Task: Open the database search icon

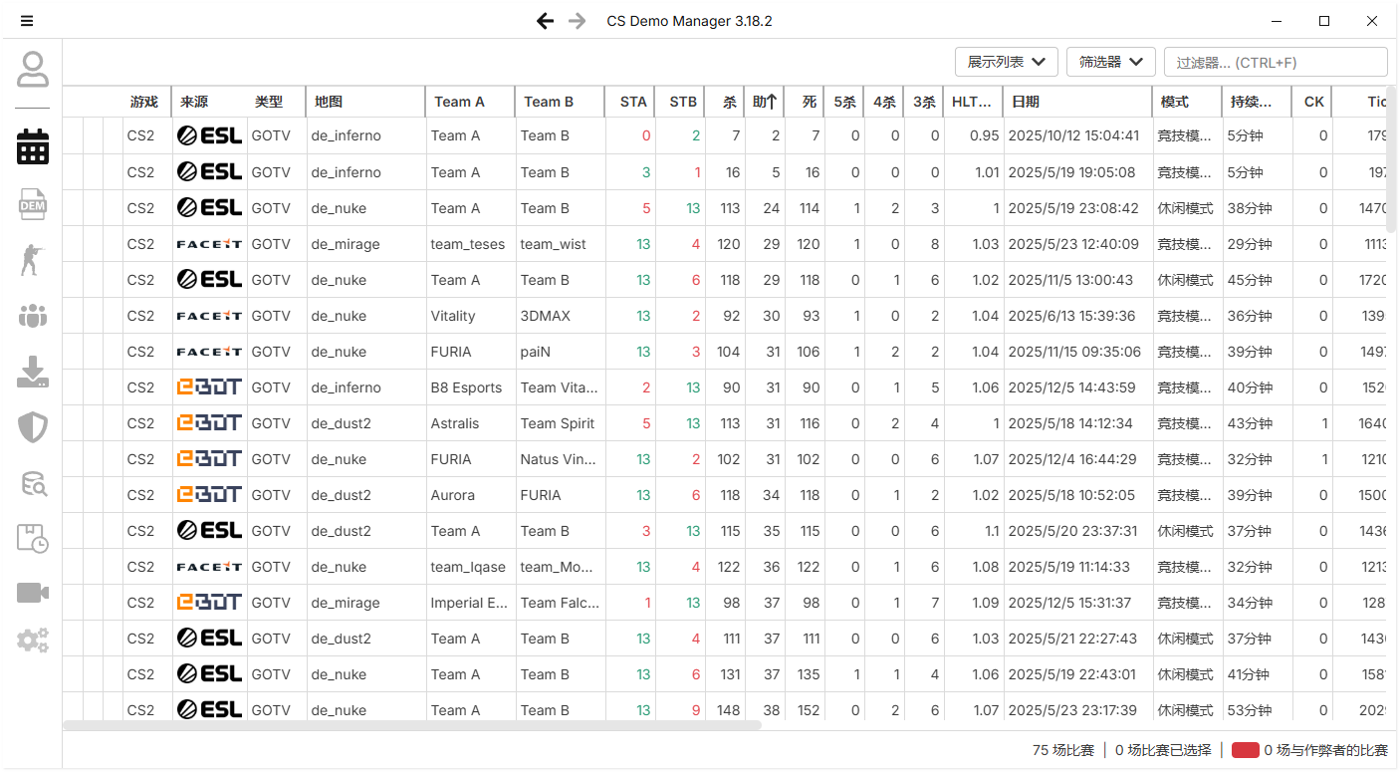Action: pyautogui.click(x=33, y=484)
